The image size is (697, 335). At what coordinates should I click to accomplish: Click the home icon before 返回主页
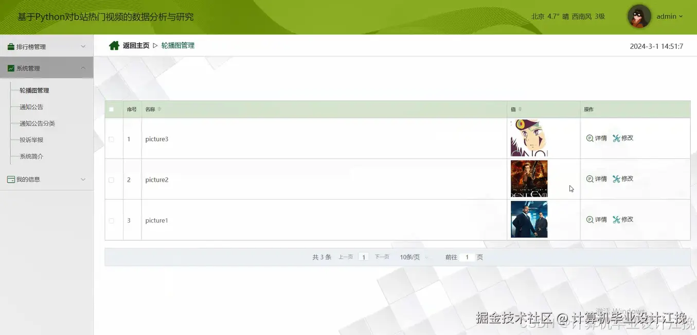[113, 45]
